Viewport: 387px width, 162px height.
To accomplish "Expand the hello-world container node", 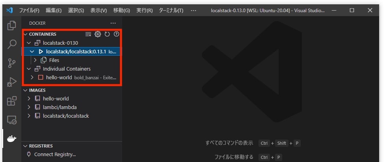I will [32, 77].
